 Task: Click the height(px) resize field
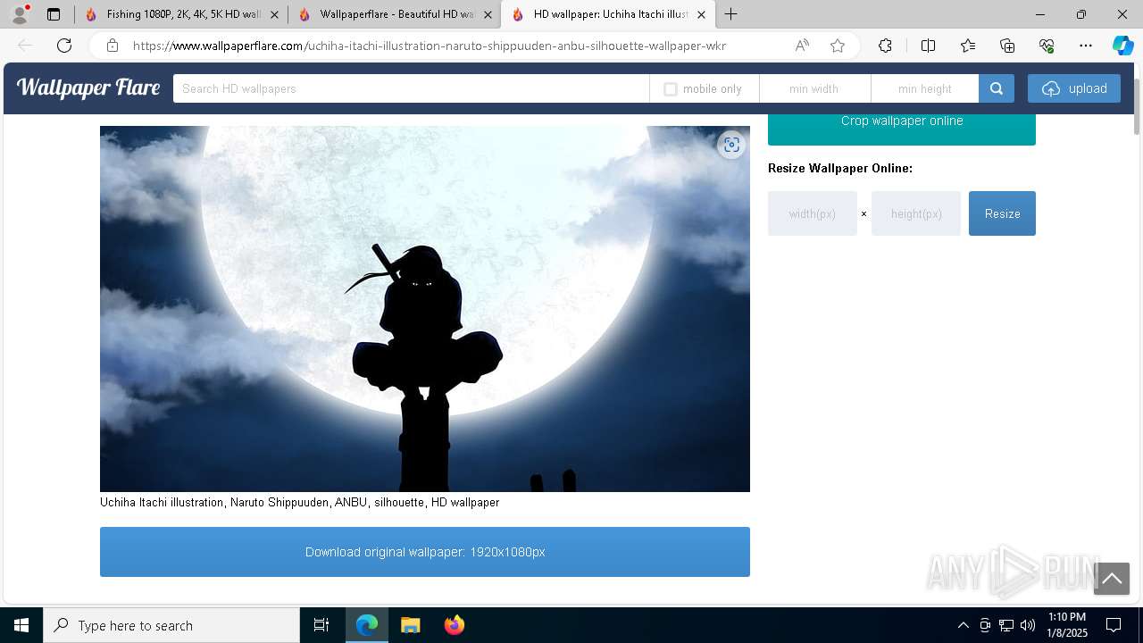(916, 213)
